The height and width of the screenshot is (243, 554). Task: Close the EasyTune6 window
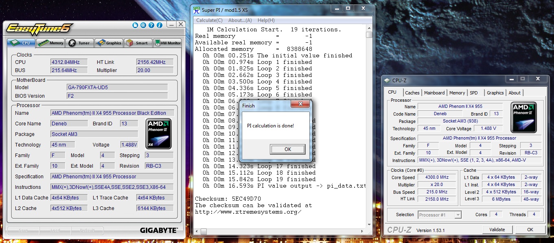coord(181,25)
